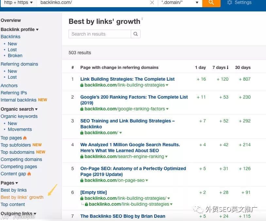266x221 pixels.
Task: Open Competing pages report
Action: pyautogui.click(x=19, y=166)
